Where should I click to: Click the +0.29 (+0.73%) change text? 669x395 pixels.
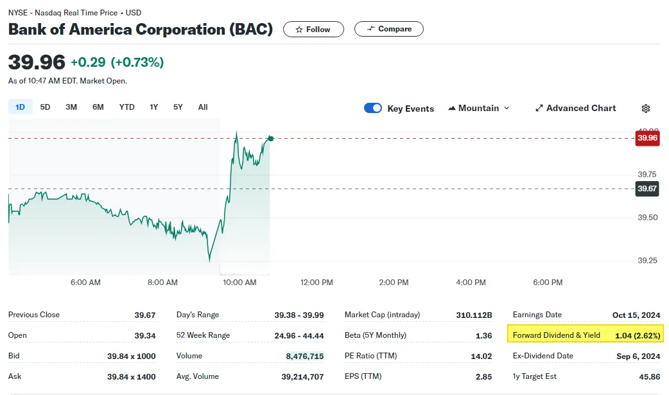tap(117, 62)
